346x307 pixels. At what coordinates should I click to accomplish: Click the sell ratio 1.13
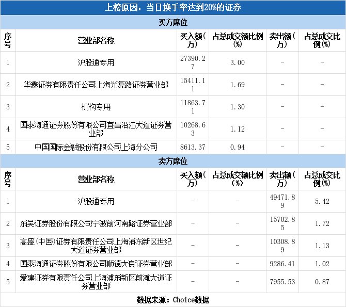pyautogui.click(x=322, y=246)
